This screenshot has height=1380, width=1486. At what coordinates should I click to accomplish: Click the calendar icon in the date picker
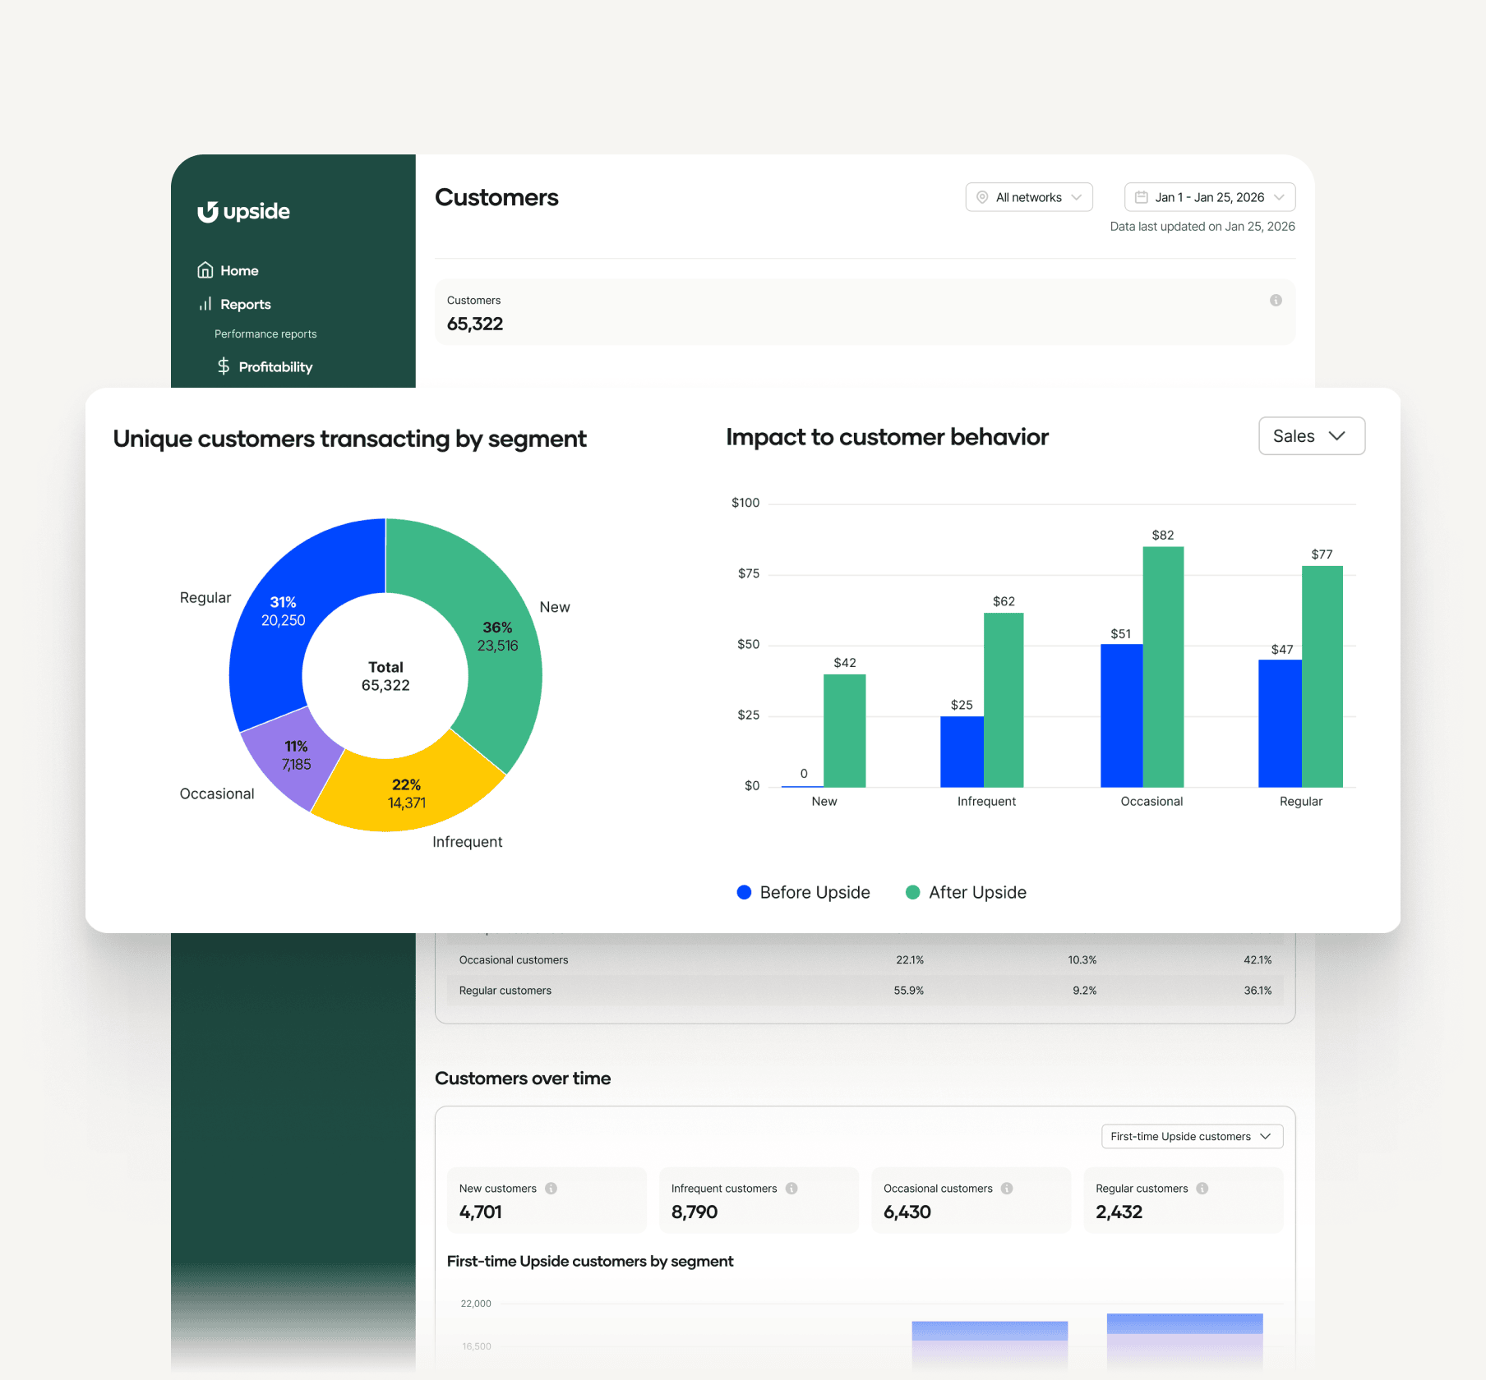[x=1142, y=196]
